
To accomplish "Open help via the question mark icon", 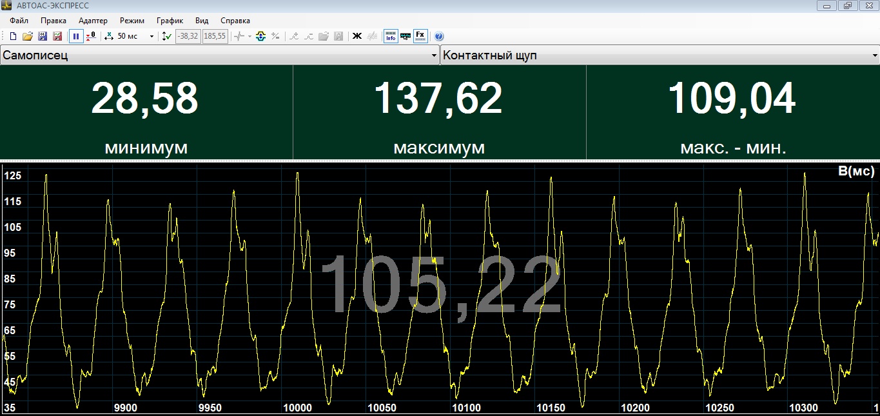I will pyautogui.click(x=439, y=36).
